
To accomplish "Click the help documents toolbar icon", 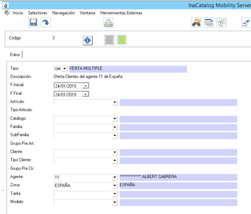I will (x=221, y=22).
